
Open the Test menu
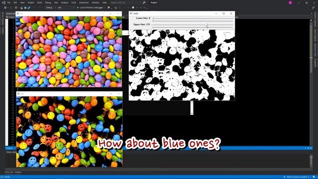(56, 2)
